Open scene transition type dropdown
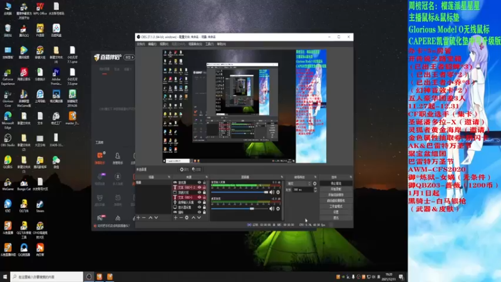This screenshot has width=501, height=282. click(299, 184)
